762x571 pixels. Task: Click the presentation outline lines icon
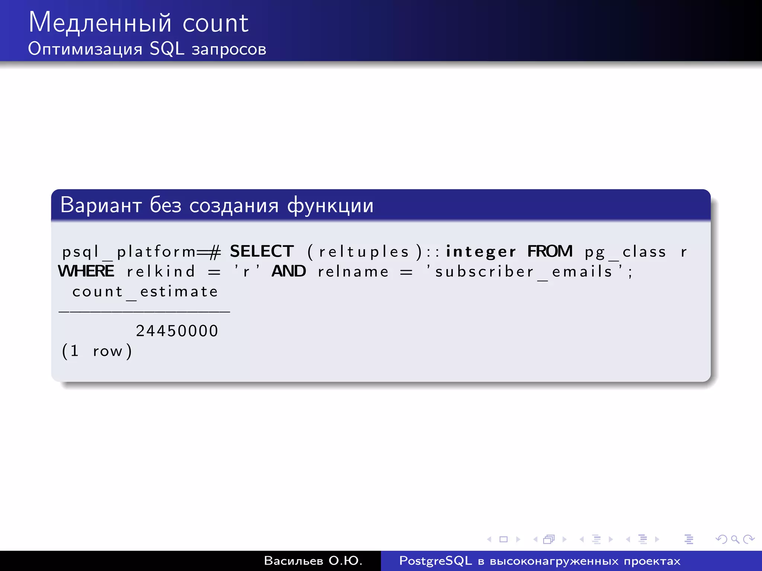tap(689, 539)
